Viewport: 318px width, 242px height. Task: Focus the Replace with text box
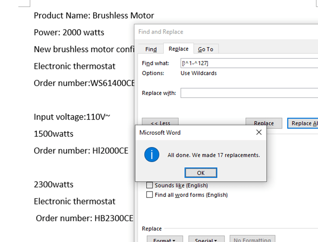click(247, 93)
